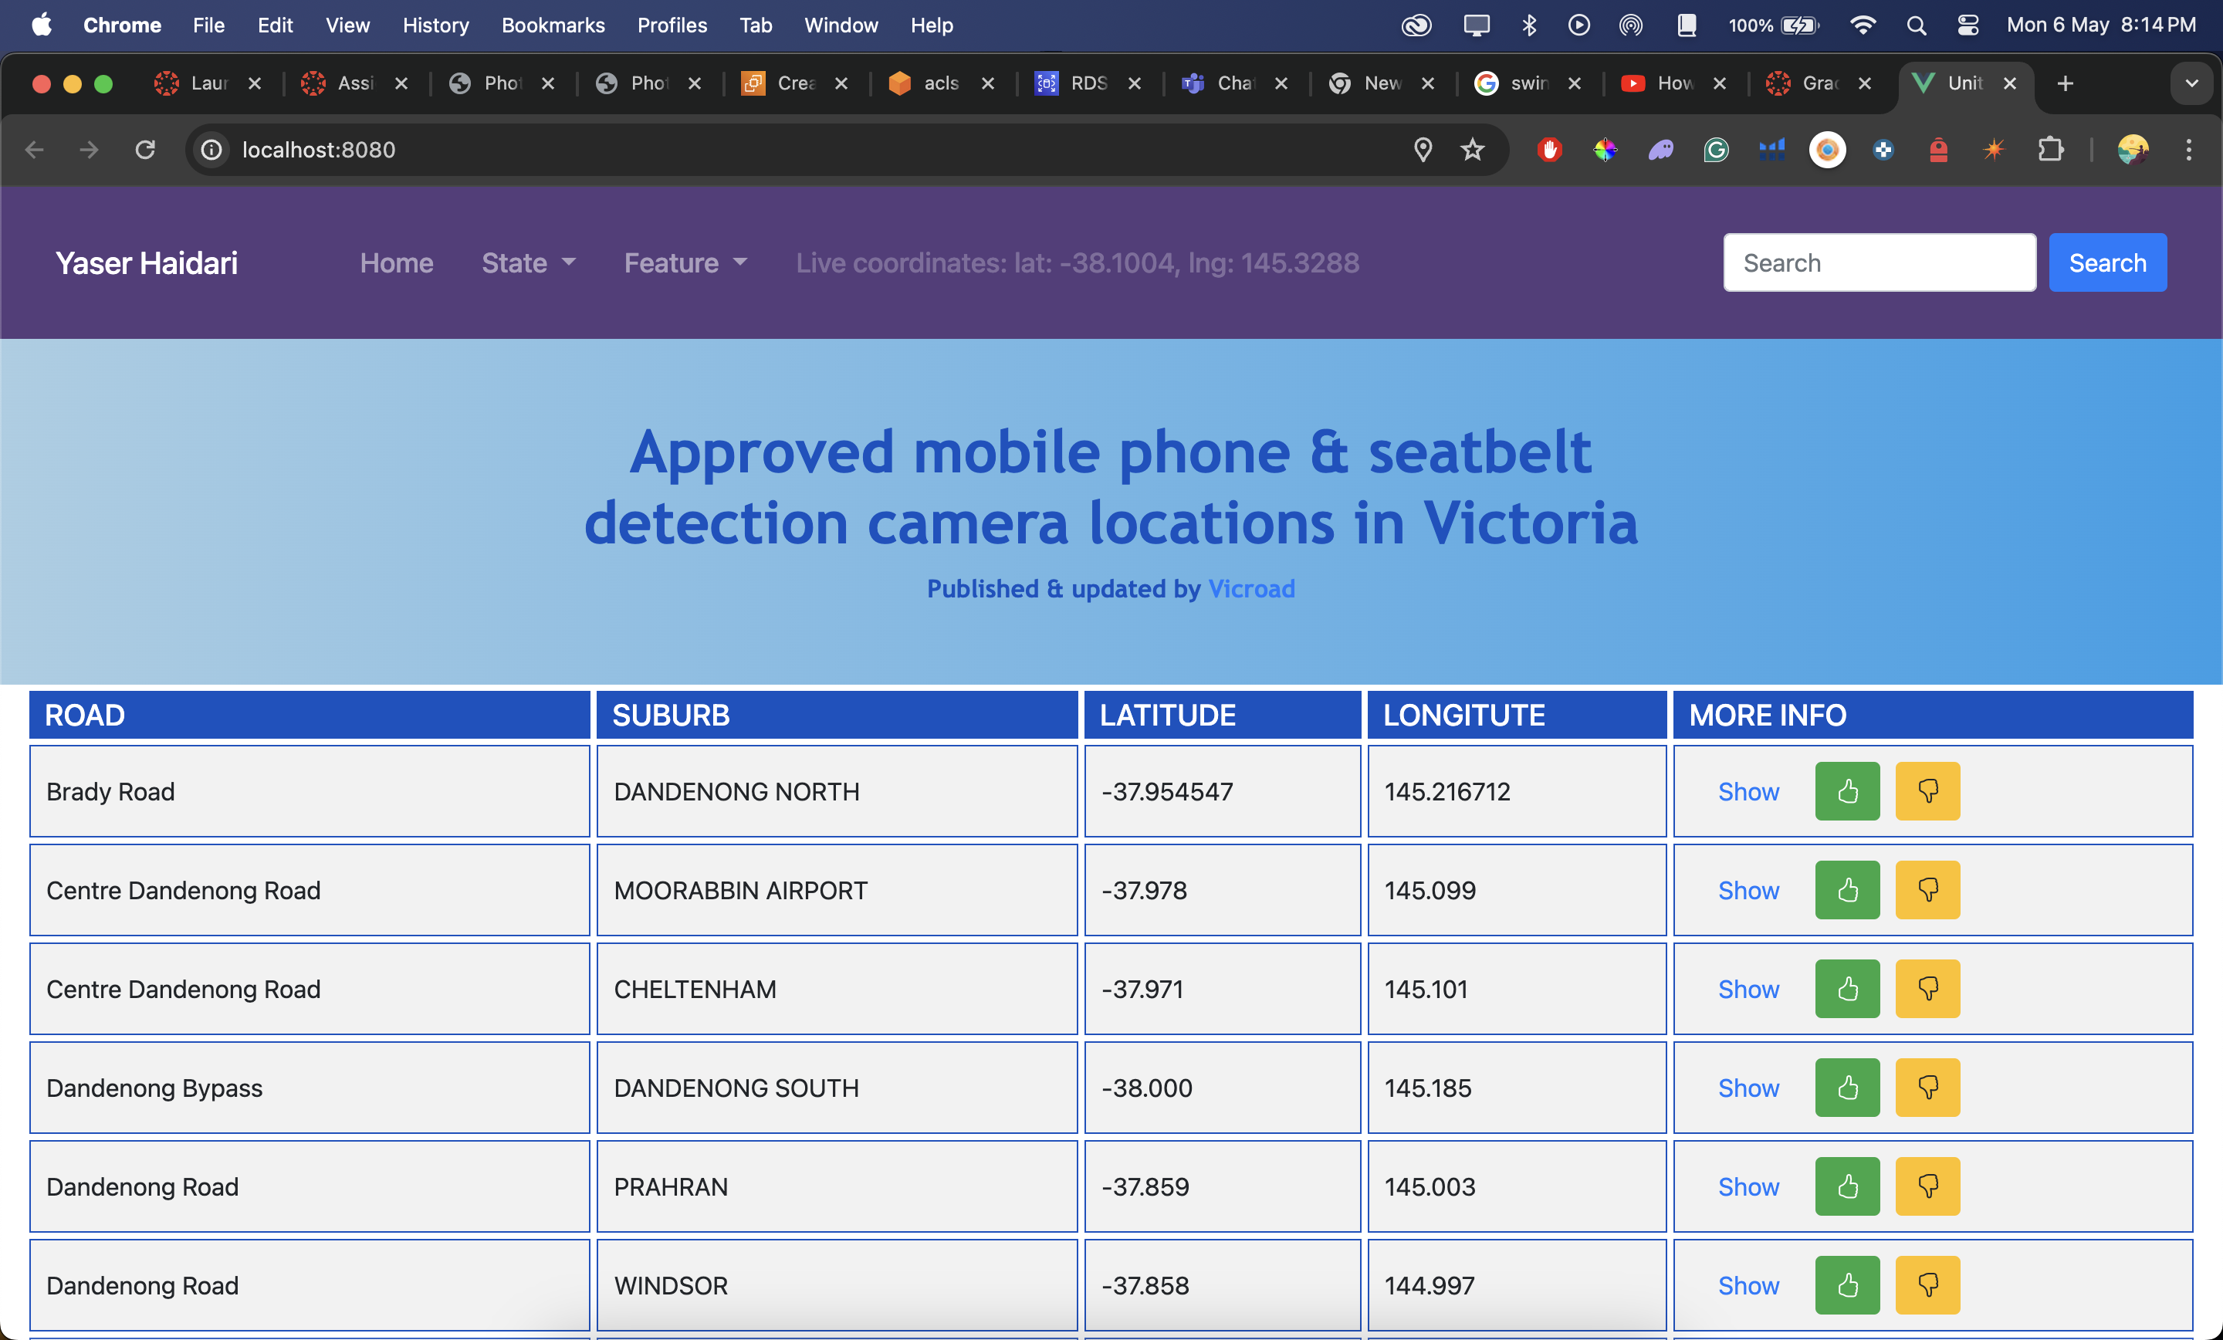The width and height of the screenshot is (2223, 1340).
Task: Open the Bluetooth menu bar icon
Action: [1528, 25]
